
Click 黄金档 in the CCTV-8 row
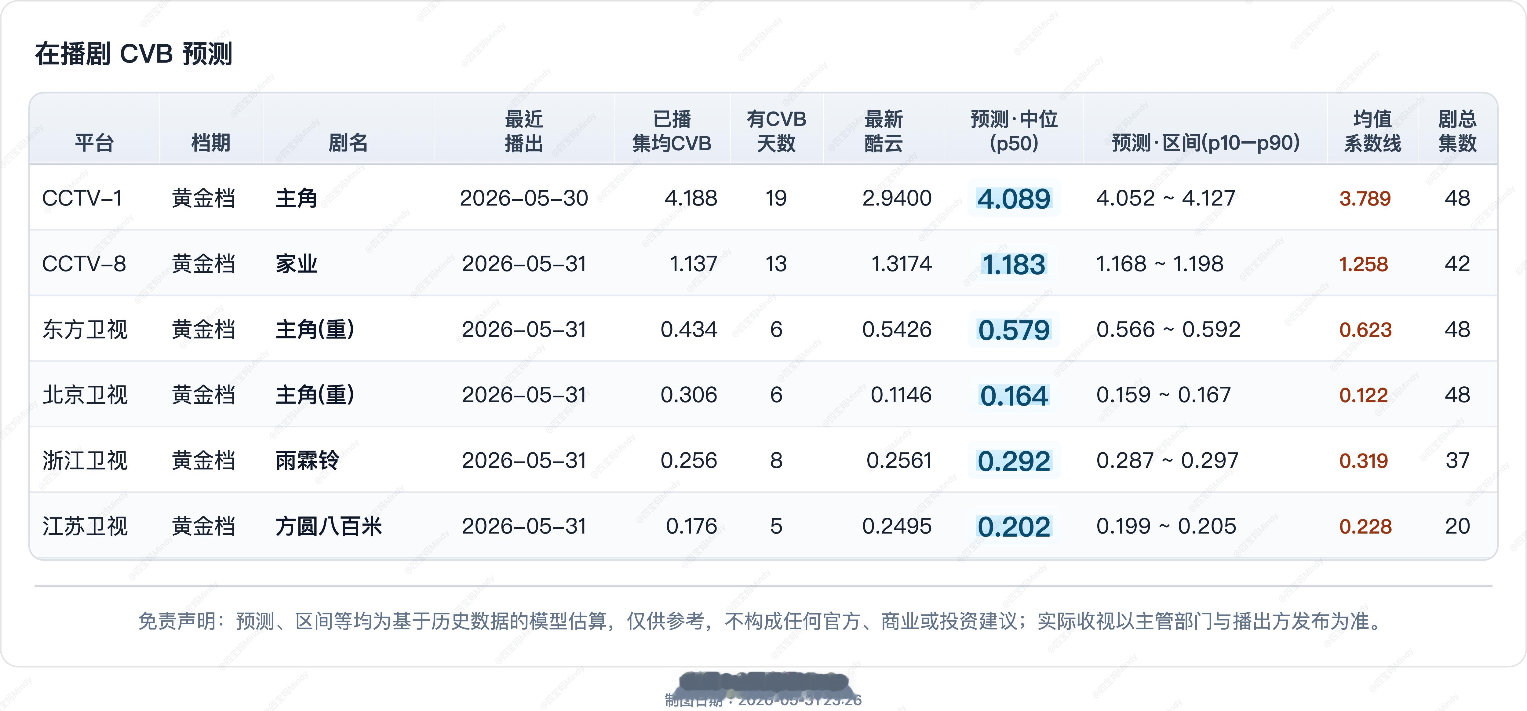(x=203, y=264)
